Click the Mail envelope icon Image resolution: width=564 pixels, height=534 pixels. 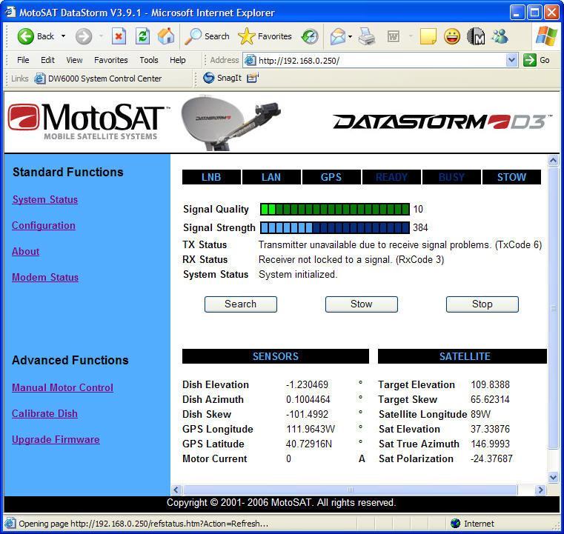click(338, 36)
